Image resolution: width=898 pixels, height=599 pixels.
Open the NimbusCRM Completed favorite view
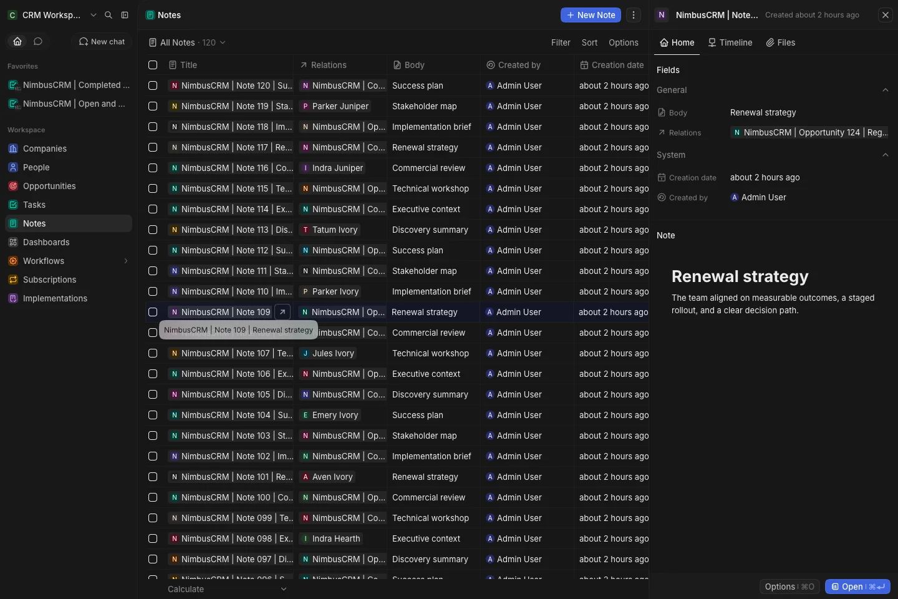[x=69, y=85]
